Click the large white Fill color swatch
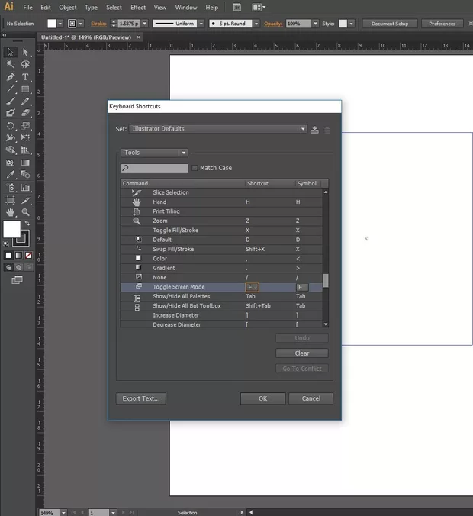The image size is (473, 516). 12,230
